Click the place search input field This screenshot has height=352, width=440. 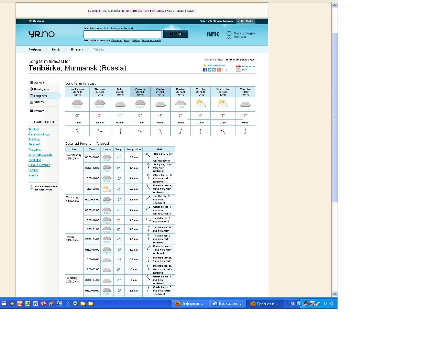pyautogui.click(x=122, y=34)
